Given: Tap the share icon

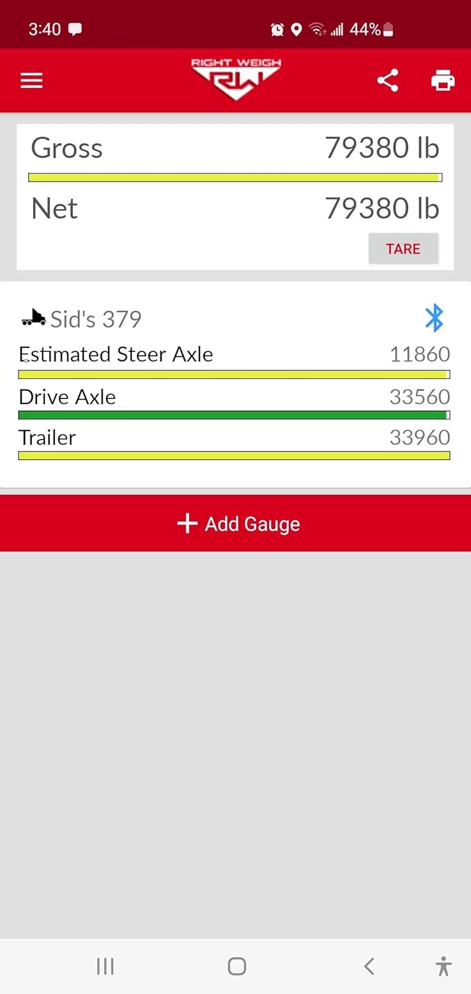Looking at the screenshot, I should (388, 81).
